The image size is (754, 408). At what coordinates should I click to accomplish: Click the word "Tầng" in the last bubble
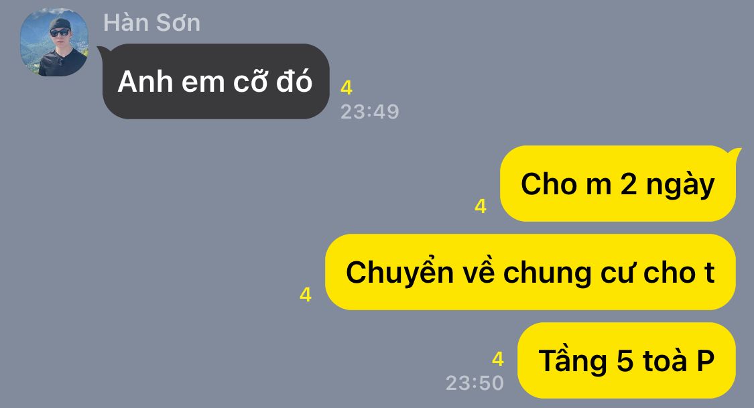coord(573,361)
